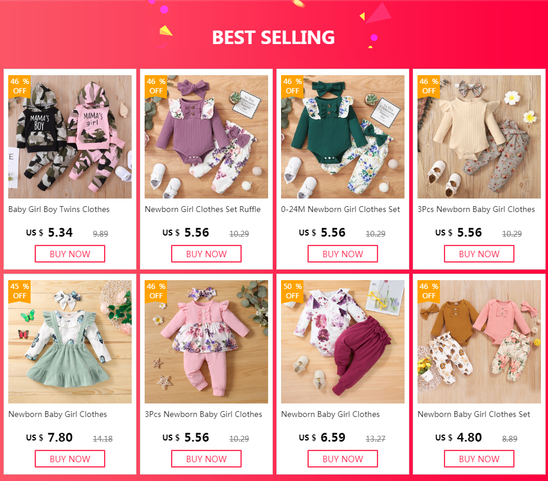Click BUY NOW under Newborn Girl Clothes Set Ruffle
Screen dimensions: 548x481
pyautogui.click(x=206, y=254)
